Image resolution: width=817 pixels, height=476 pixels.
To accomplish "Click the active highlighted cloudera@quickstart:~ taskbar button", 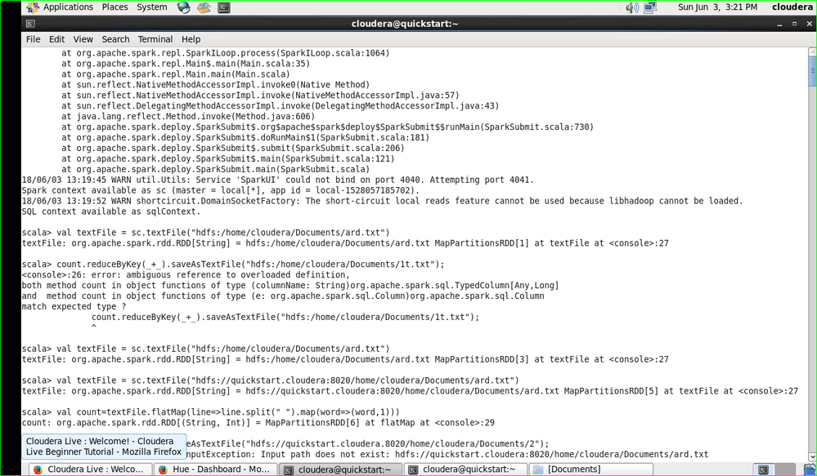I will (339, 469).
